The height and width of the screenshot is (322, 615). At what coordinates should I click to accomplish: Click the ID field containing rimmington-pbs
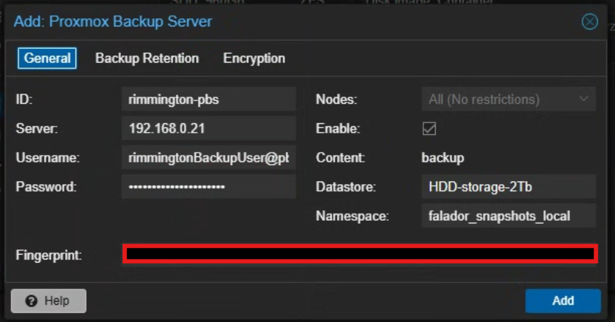click(209, 99)
